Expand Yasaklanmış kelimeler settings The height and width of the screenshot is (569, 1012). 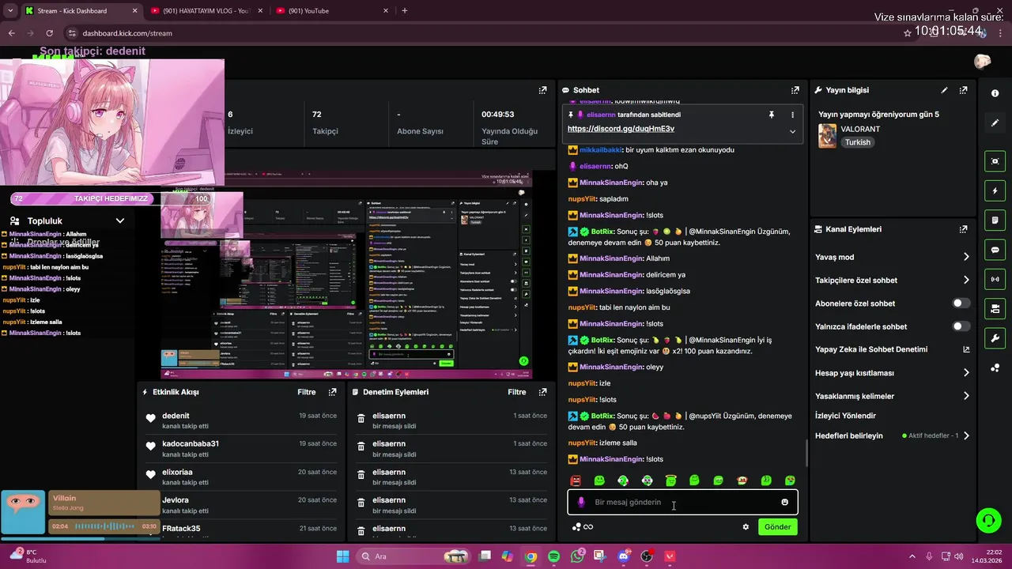[966, 396]
